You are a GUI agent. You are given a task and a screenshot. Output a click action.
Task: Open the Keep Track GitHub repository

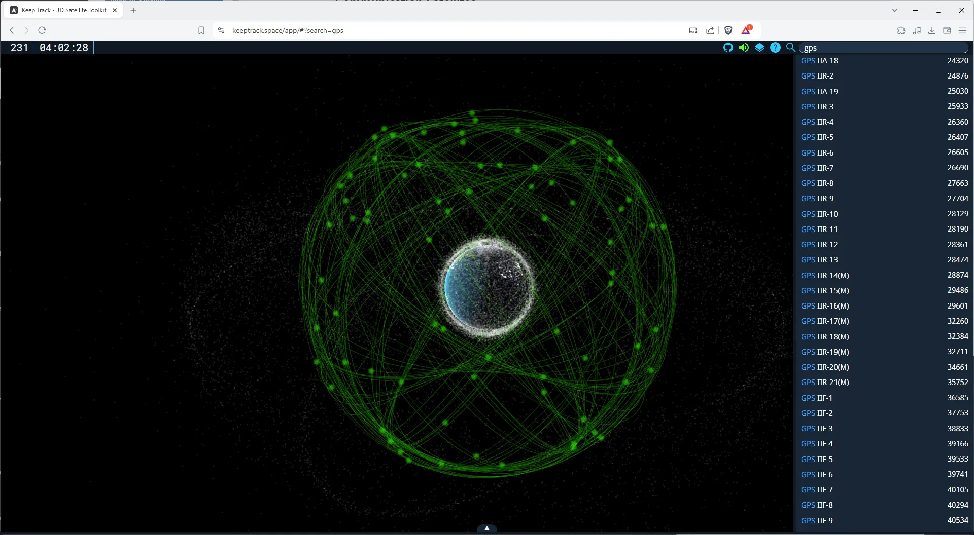[728, 47]
